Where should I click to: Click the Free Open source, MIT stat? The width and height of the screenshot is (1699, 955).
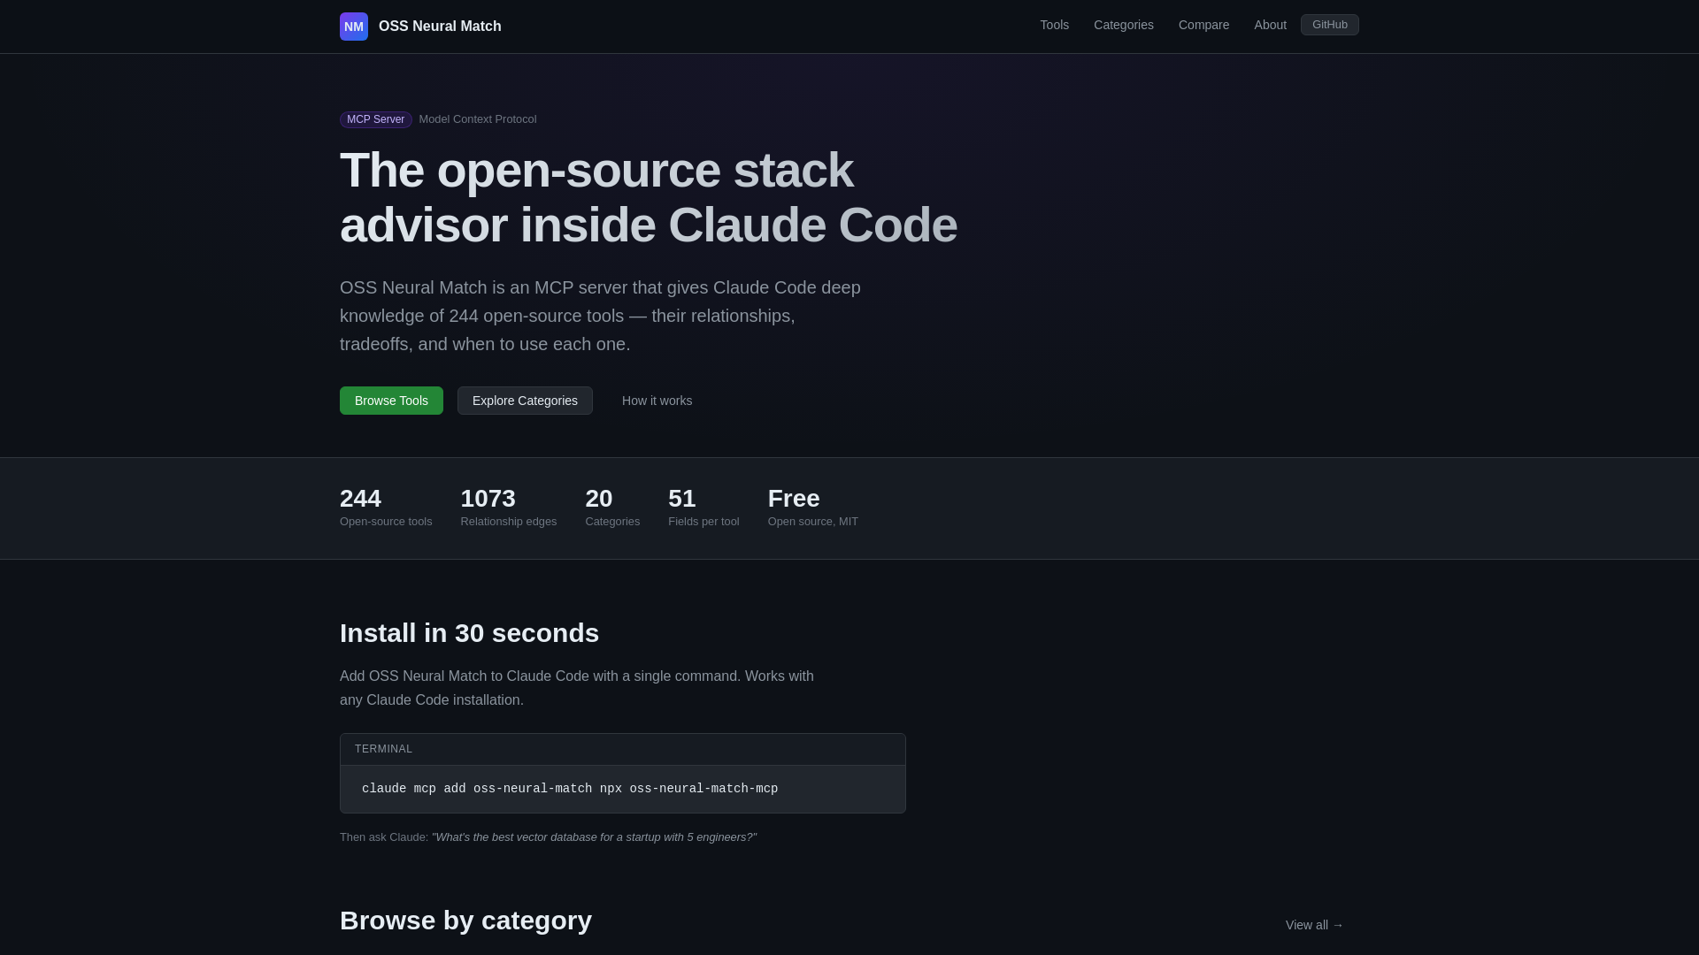(812, 508)
